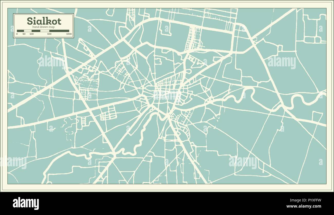The width and height of the screenshot is (334, 215).
Task: Click the alamy watermark at bottom-left map edge
Action: [13, 162]
